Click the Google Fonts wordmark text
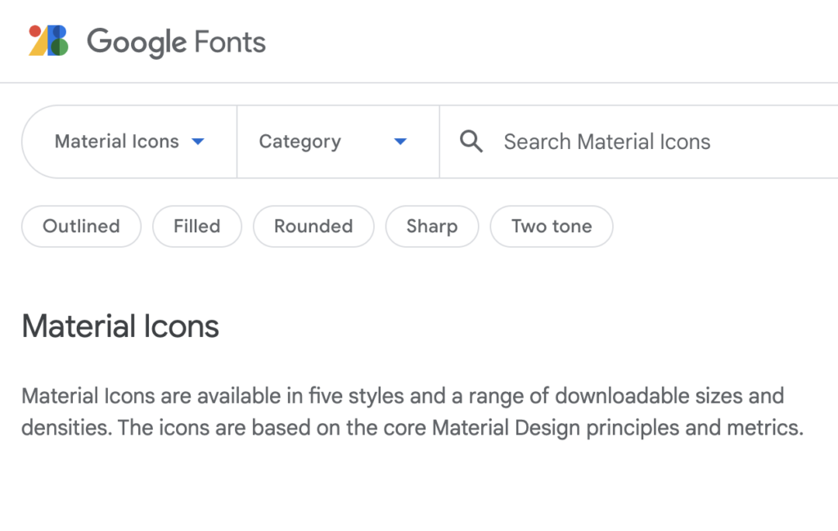838x531 pixels. pos(176,42)
